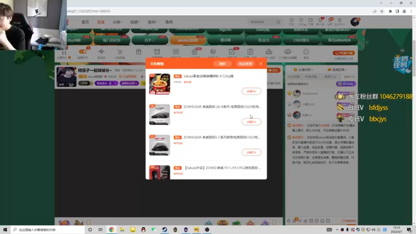Click 讲解TA for the ZOWIEGEAR S-C mouse
Image resolution: width=416 pixels, height=234 pixels.
click(251, 152)
